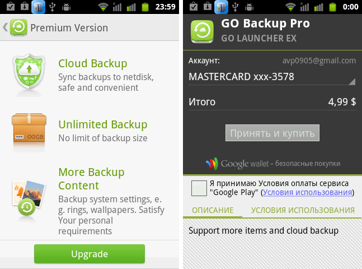Open the MASTERCARD xxx-3578 payment dropdown
The width and height of the screenshot is (362, 269).
pos(272,77)
